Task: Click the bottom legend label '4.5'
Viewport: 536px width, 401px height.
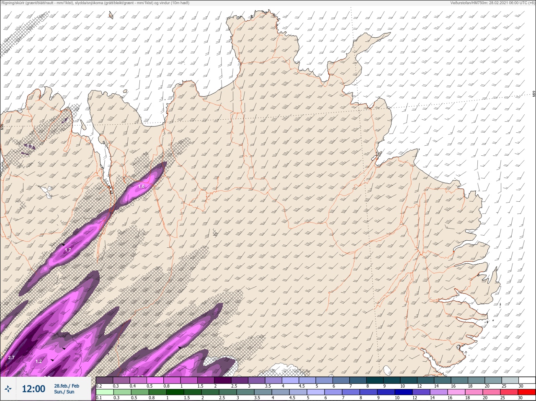Action: 293,398
